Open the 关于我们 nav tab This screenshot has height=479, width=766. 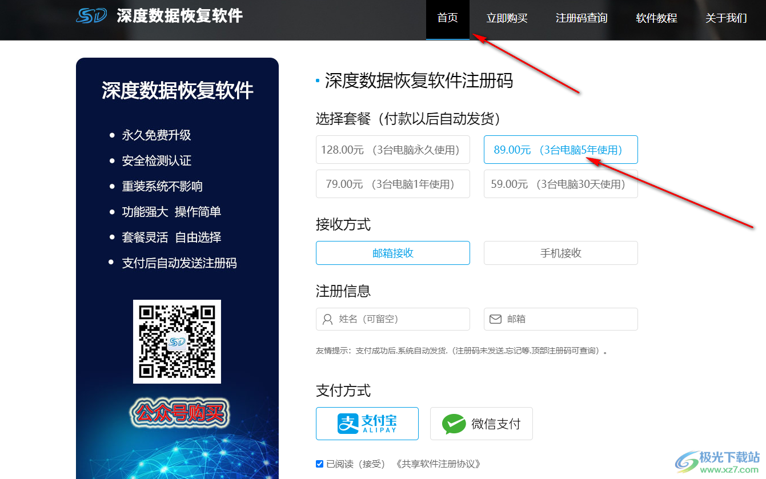[x=726, y=18]
